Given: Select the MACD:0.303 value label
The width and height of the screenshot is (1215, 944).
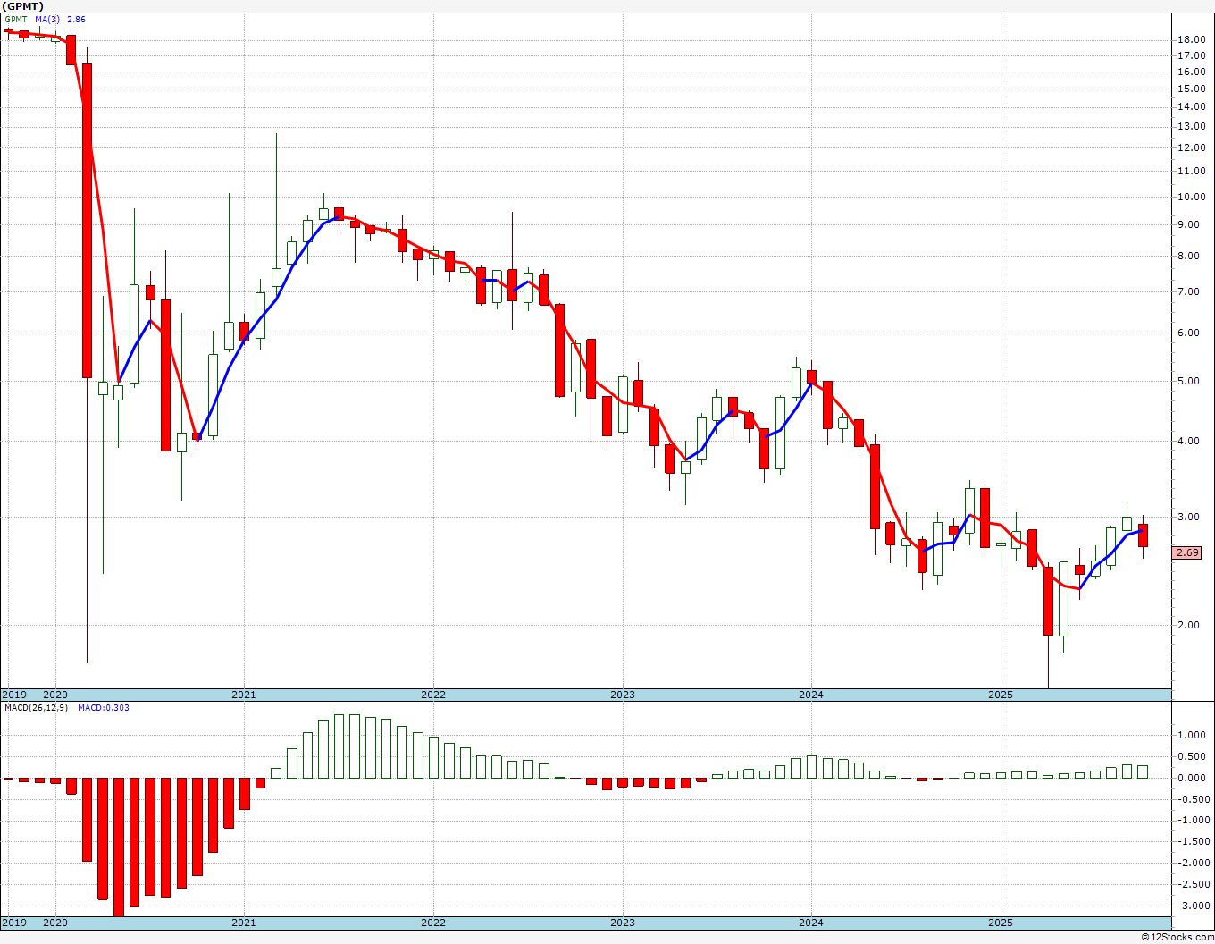Looking at the screenshot, I should (104, 708).
